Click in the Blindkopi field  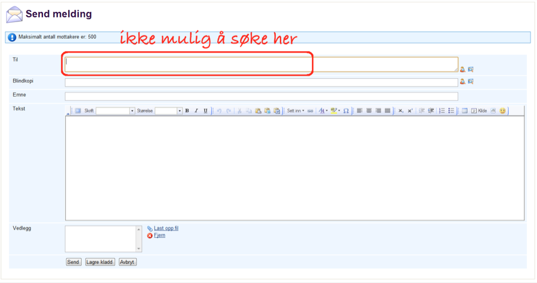pyautogui.click(x=261, y=82)
